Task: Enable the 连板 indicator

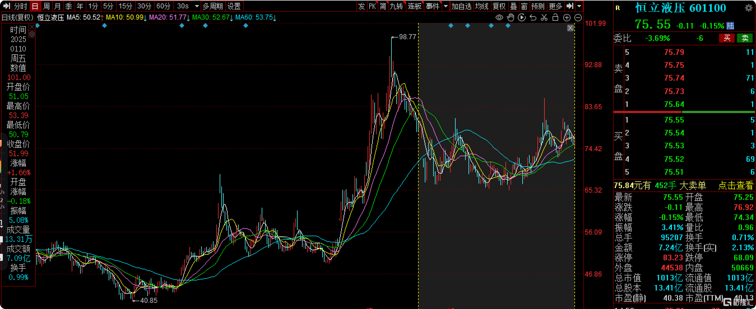Action: pyautogui.click(x=415, y=6)
